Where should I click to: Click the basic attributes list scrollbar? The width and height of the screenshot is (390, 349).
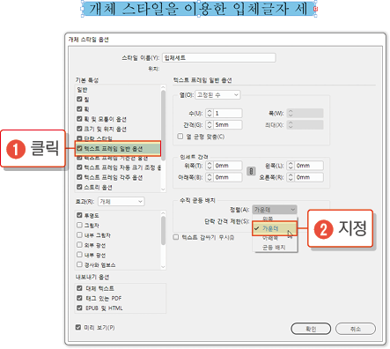click(163, 125)
